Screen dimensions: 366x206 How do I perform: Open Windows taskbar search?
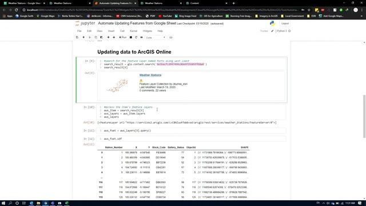tap(10, 203)
